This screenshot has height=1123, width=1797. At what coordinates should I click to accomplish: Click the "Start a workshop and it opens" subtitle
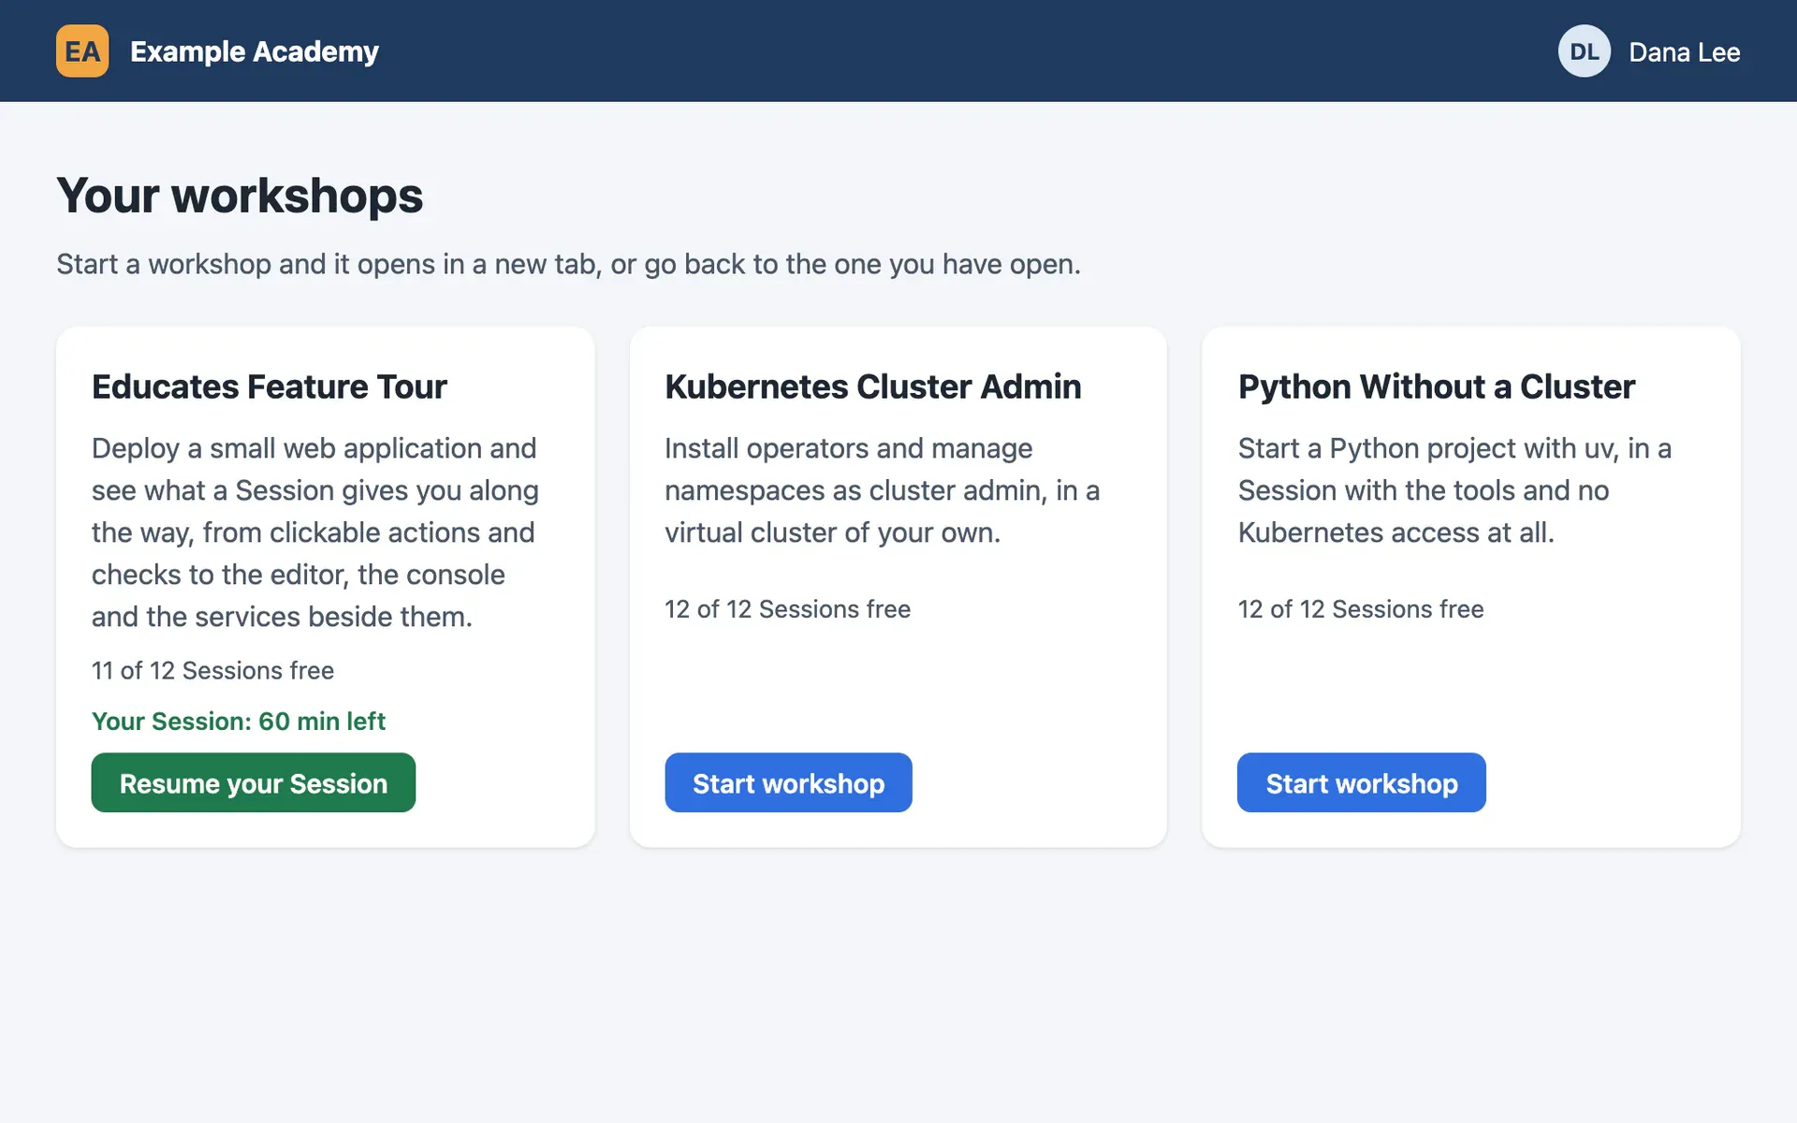pyautogui.click(x=568, y=264)
